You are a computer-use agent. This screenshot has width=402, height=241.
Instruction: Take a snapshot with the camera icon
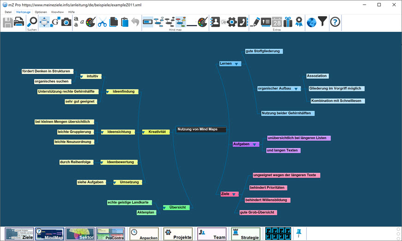tap(67, 22)
